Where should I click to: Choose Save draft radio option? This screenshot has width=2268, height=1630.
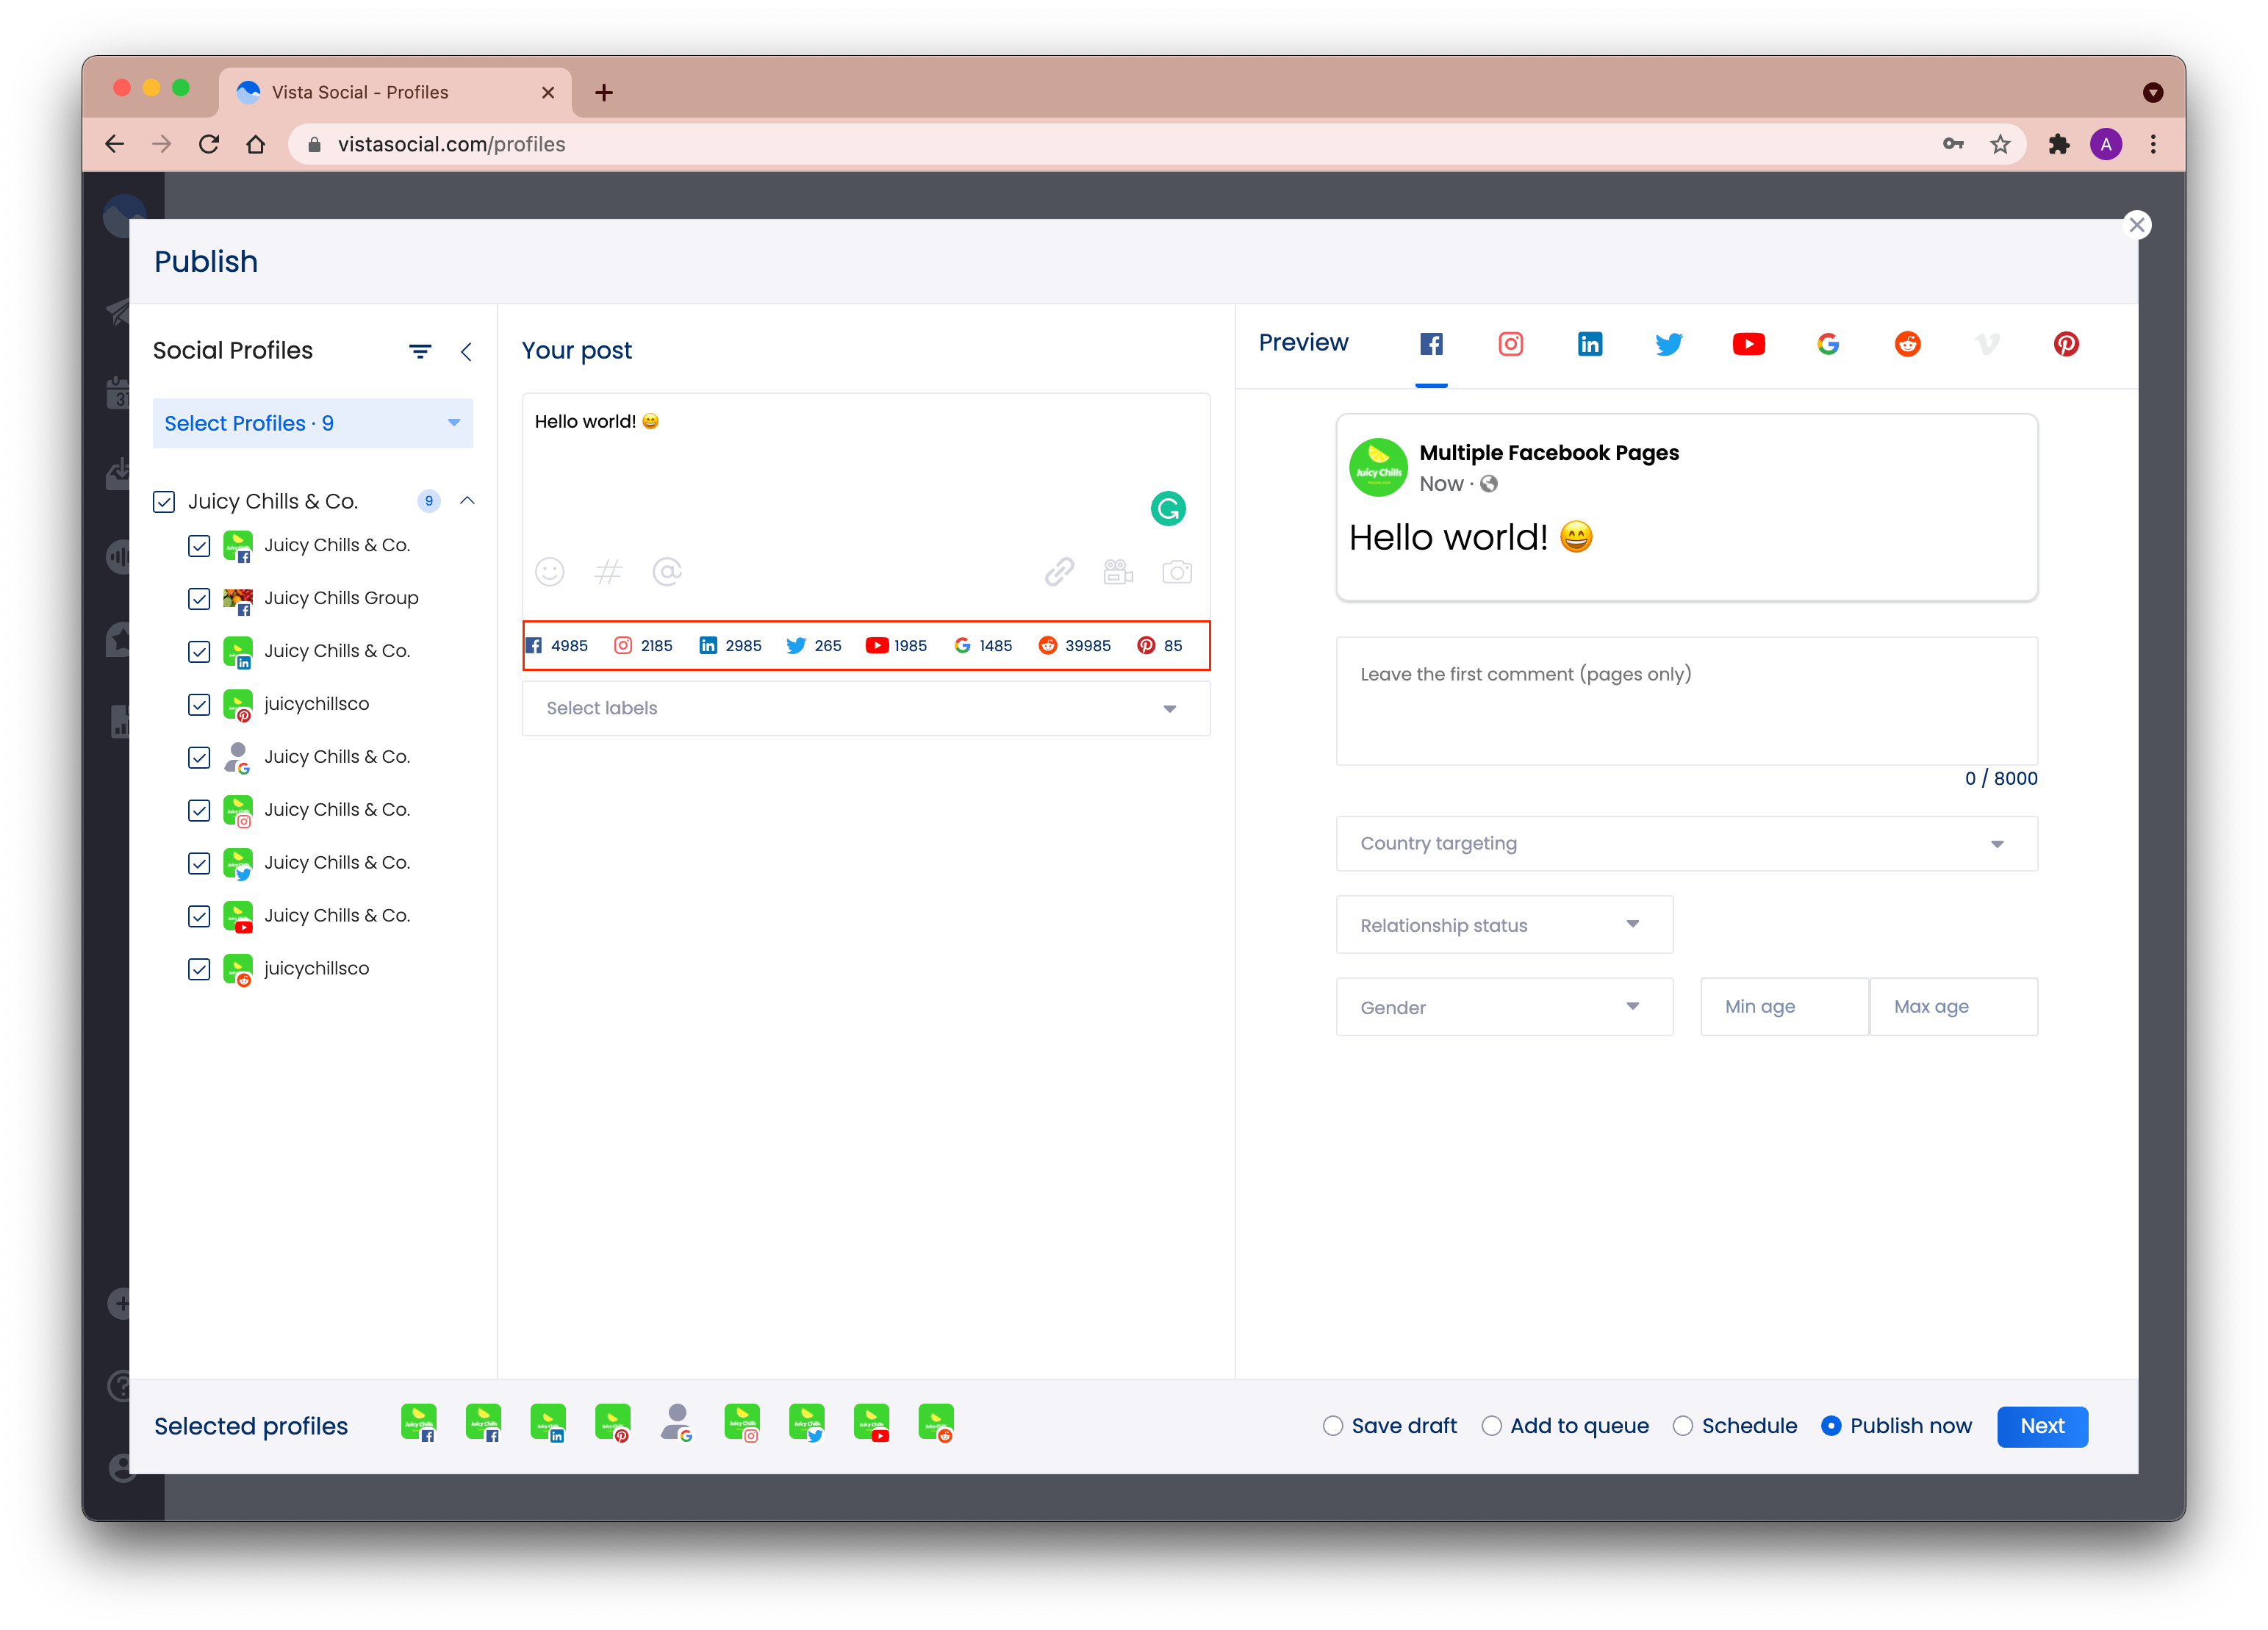(1333, 1426)
